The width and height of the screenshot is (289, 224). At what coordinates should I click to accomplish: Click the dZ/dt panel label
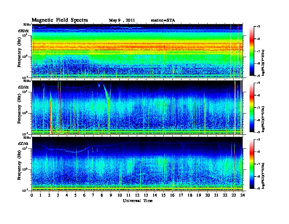pyautogui.click(x=23, y=143)
